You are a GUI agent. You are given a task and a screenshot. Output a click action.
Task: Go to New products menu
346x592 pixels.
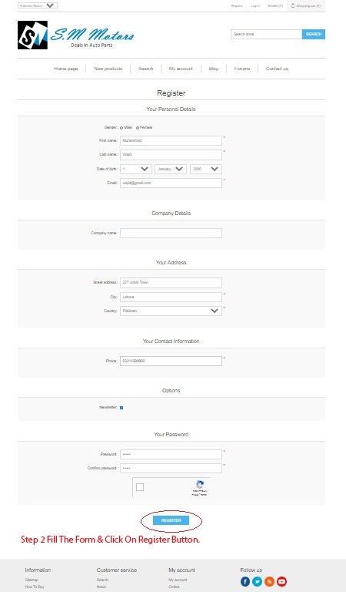pyautogui.click(x=108, y=69)
